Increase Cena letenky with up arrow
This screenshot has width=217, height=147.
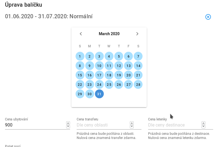click(203, 123)
